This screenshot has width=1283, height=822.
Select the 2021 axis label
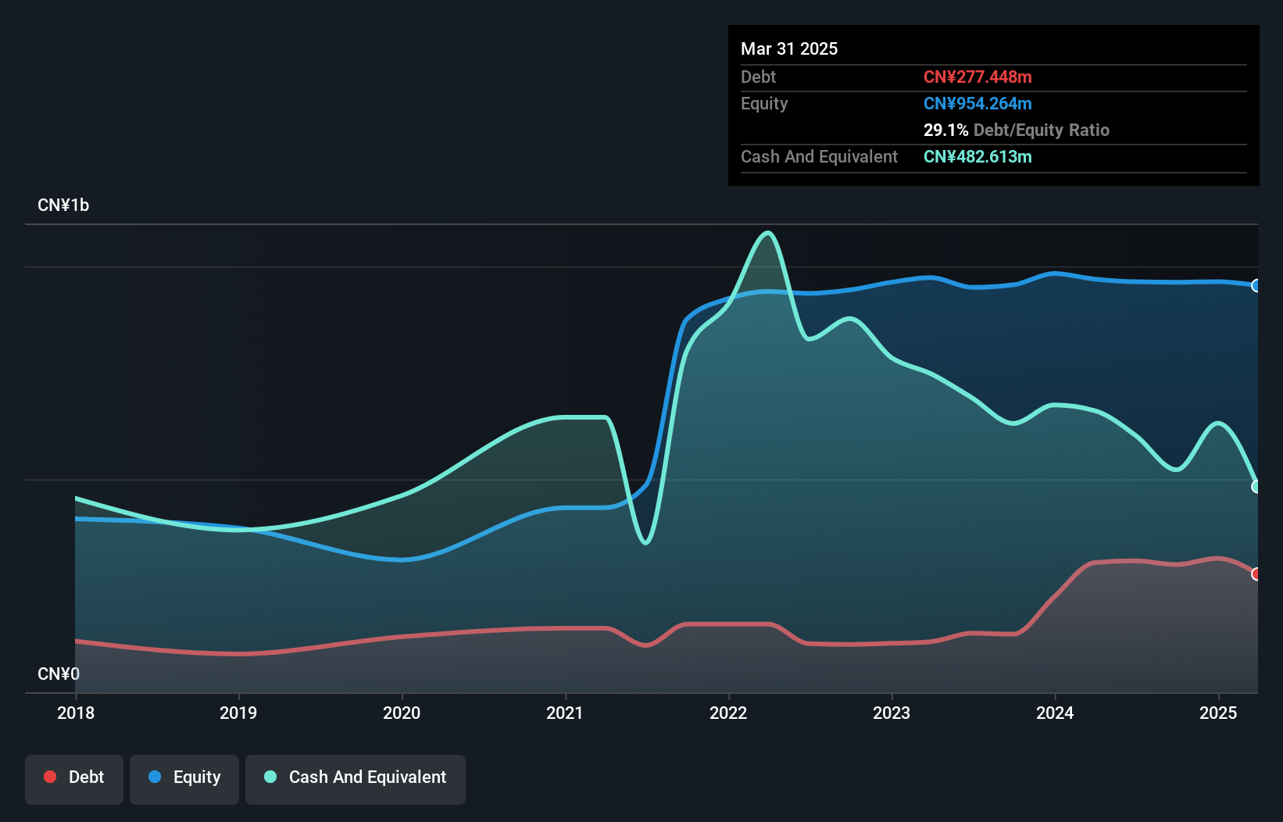[565, 713]
